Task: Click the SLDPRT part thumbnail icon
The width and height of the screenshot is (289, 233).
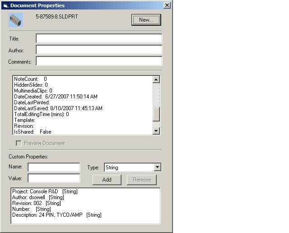Action: point(16,20)
